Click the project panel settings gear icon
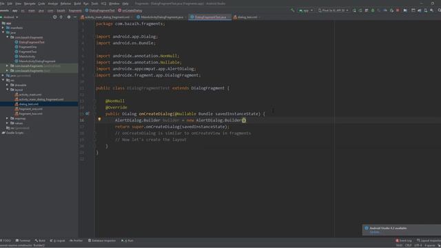441x248 pixels. (x=69, y=17)
